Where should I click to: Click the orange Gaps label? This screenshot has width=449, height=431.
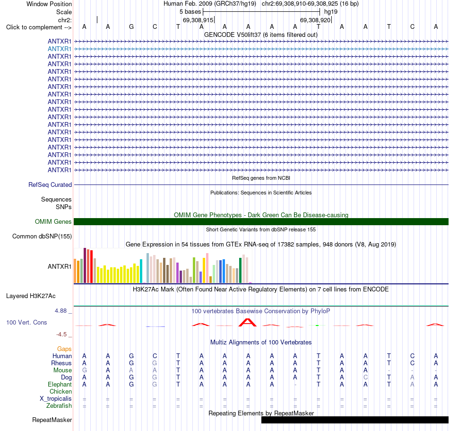(64, 349)
